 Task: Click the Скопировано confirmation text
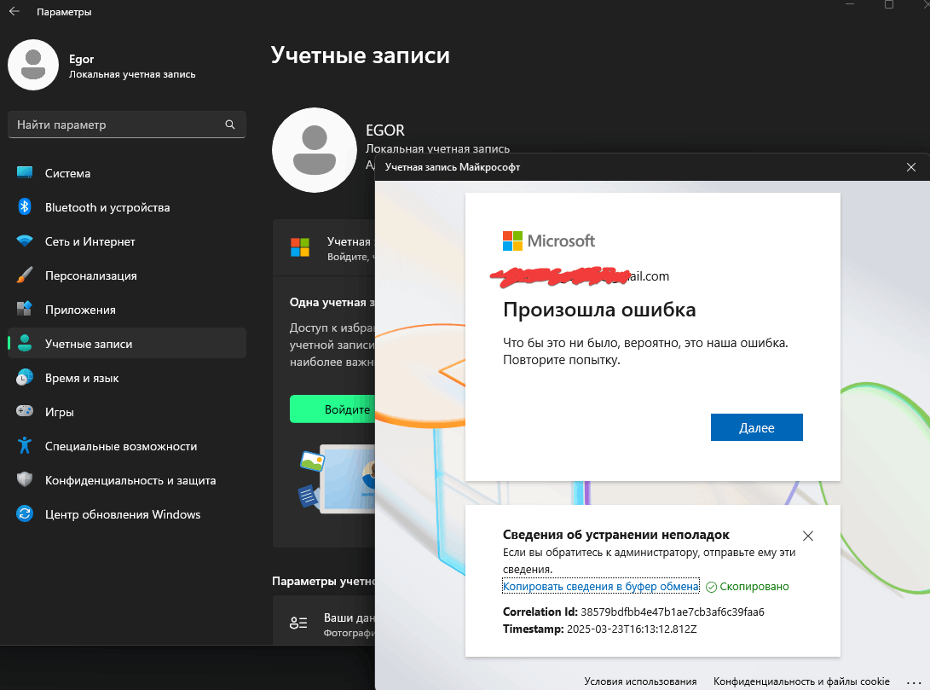(754, 586)
